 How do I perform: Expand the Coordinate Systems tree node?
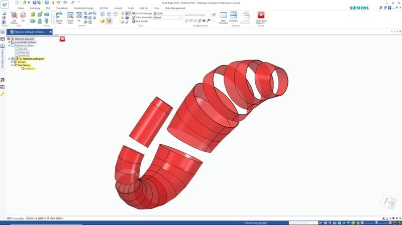[x=9, y=42]
